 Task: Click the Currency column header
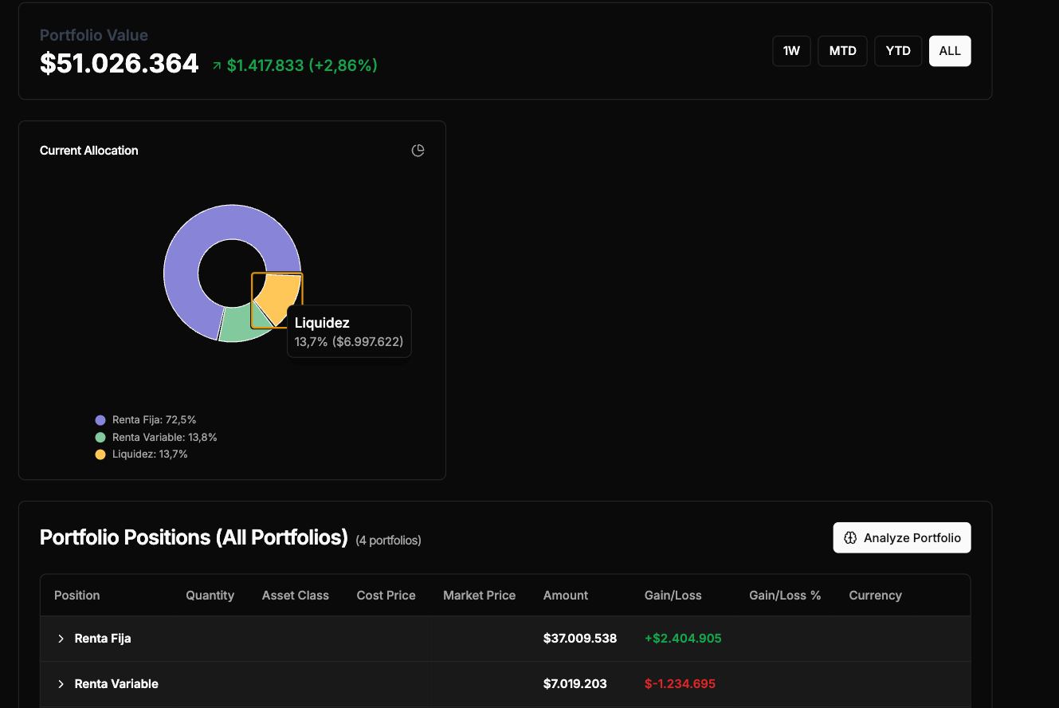click(x=875, y=595)
